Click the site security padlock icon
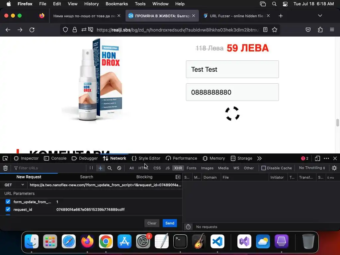340x255 pixels. coord(75,30)
